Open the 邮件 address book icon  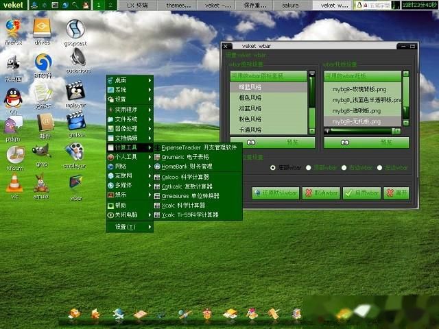point(45,122)
